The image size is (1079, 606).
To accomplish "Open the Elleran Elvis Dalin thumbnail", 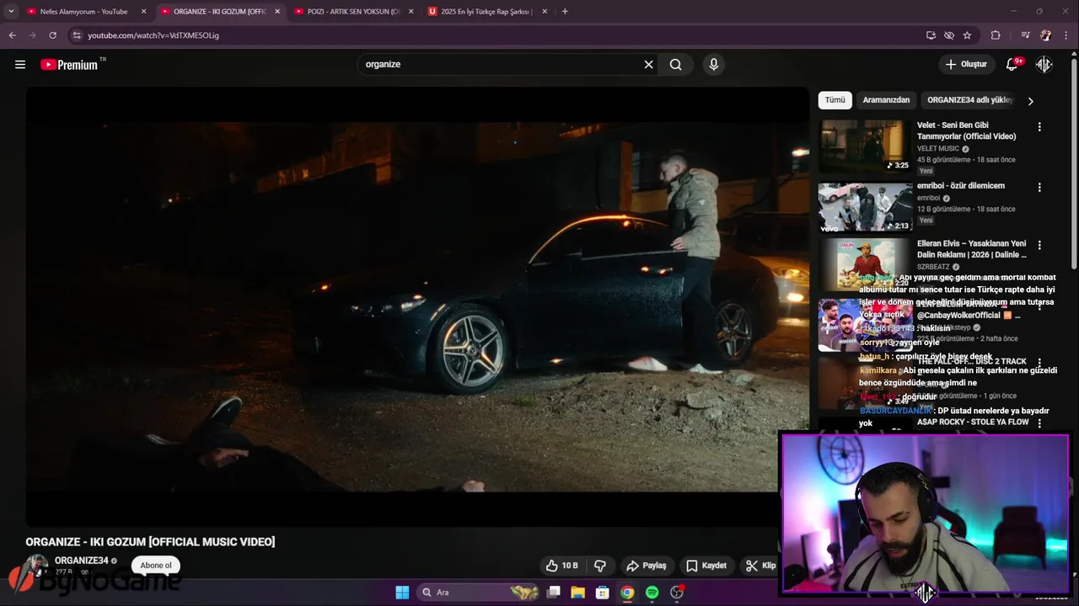I will (865, 265).
